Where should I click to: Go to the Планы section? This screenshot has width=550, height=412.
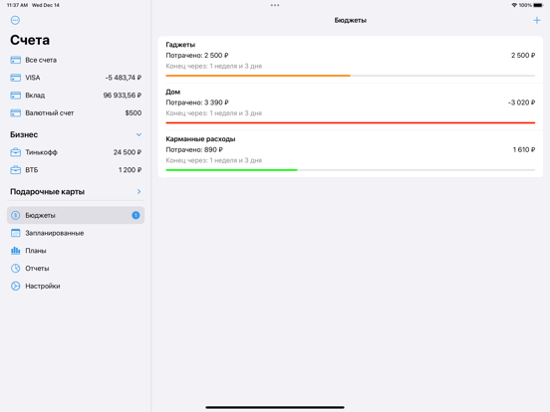tap(76, 251)
